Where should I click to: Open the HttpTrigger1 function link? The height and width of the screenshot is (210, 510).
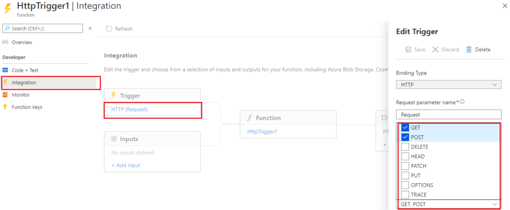[x=262, y=131]
